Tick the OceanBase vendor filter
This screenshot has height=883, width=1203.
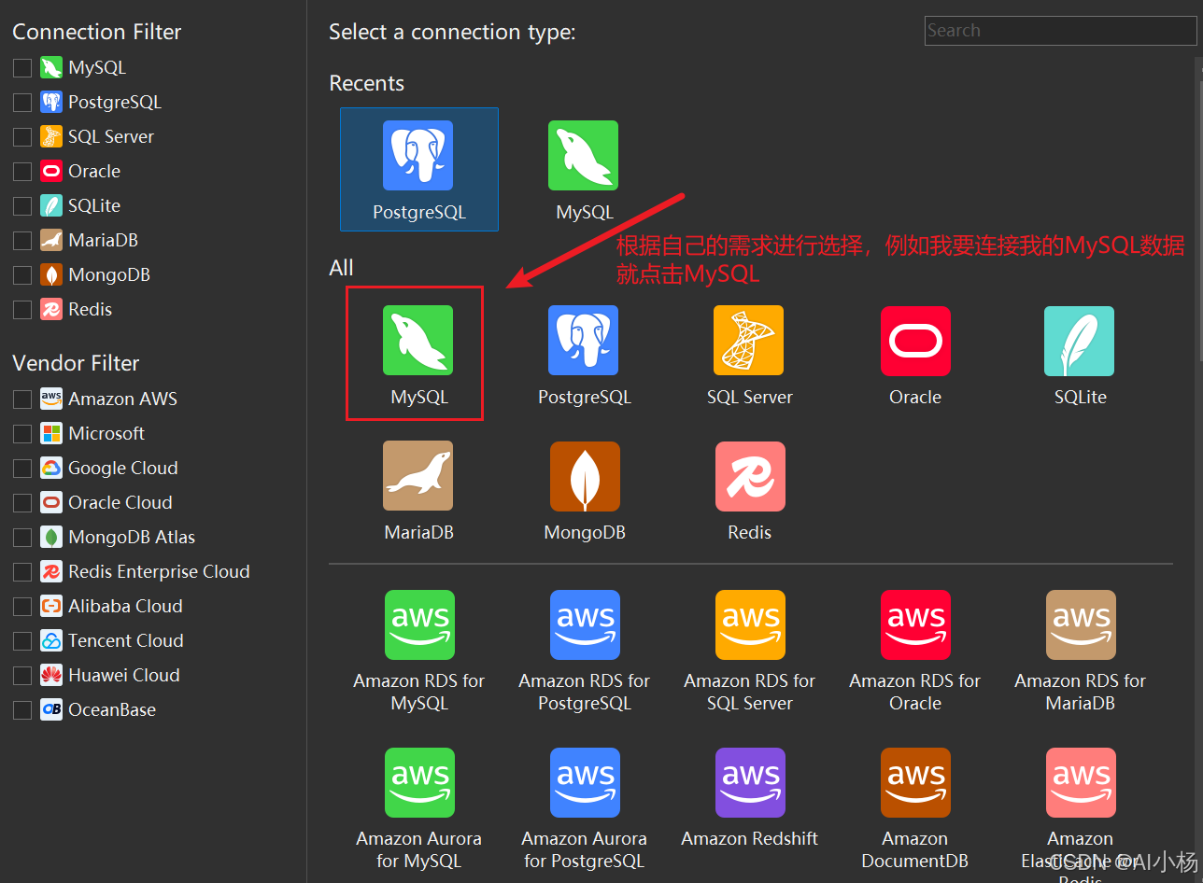coord(22,710)
